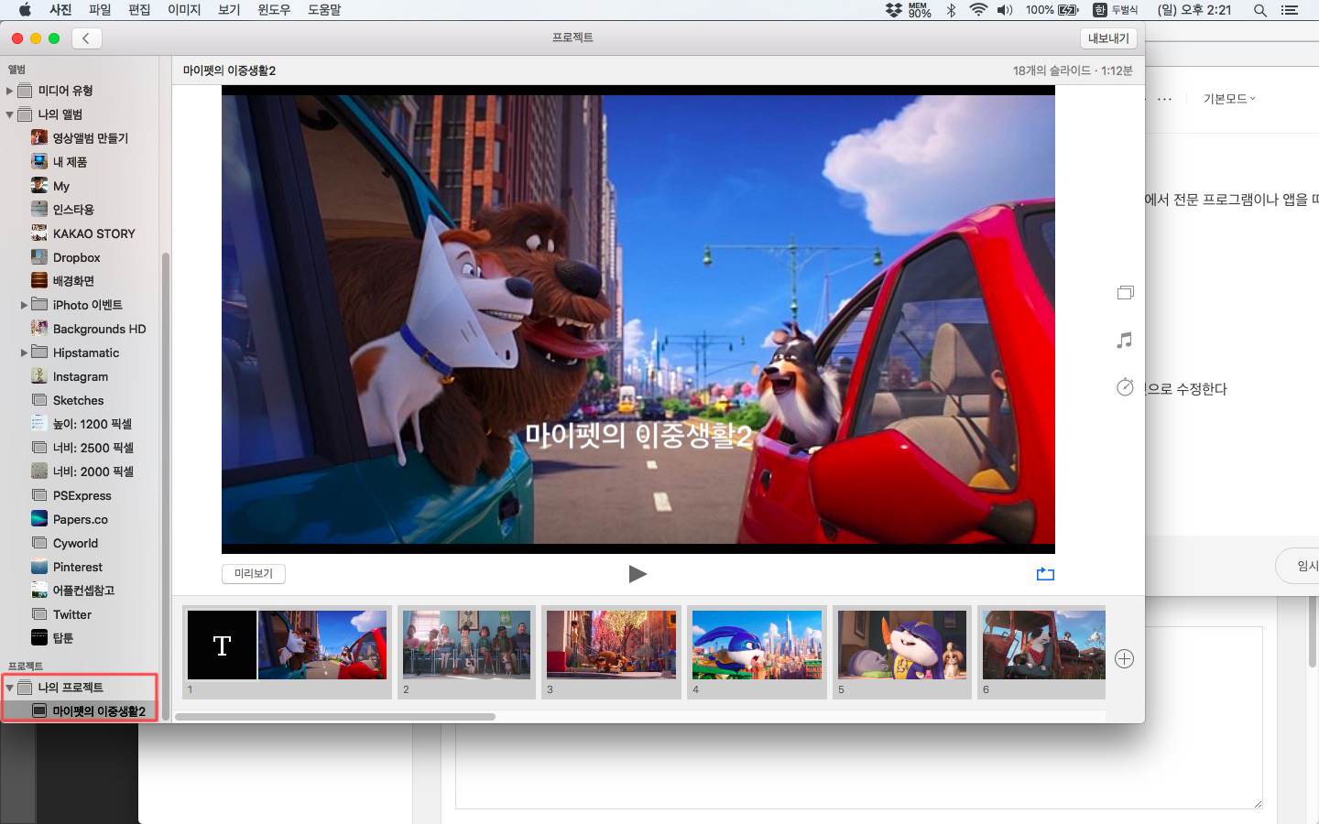This screenshot has height=824, width=1319.
Task: Click the filmstrip horizontal scrollbar
Action: pos(335,717)
